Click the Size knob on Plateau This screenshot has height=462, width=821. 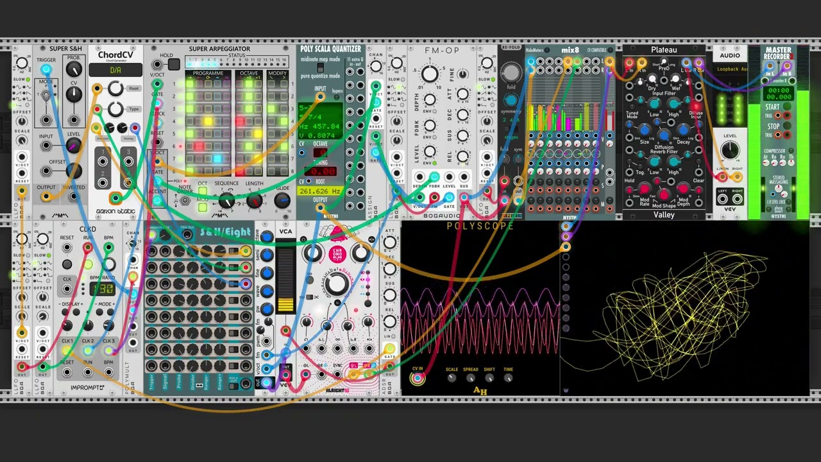click(645, 130)
